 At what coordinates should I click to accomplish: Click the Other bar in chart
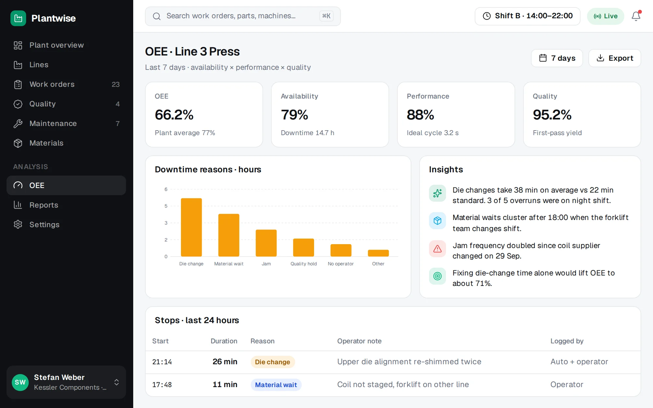(x=378, y=253)
